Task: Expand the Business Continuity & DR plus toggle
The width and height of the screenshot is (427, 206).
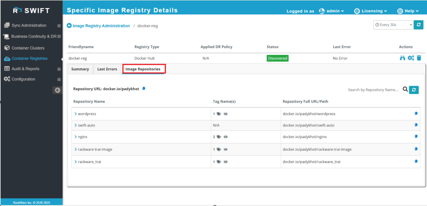Action: coord(59,36)
